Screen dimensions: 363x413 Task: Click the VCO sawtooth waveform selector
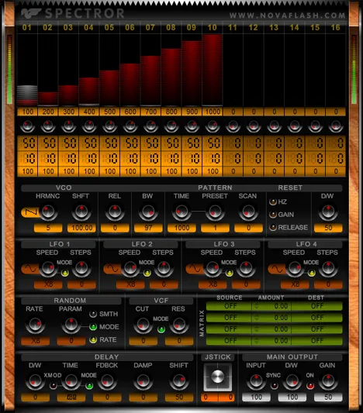click(30, 212)
